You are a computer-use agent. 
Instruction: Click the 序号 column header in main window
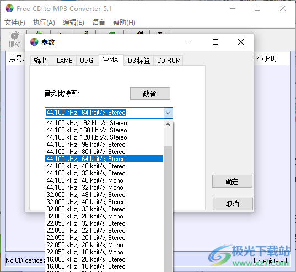[x=16, y=58]
